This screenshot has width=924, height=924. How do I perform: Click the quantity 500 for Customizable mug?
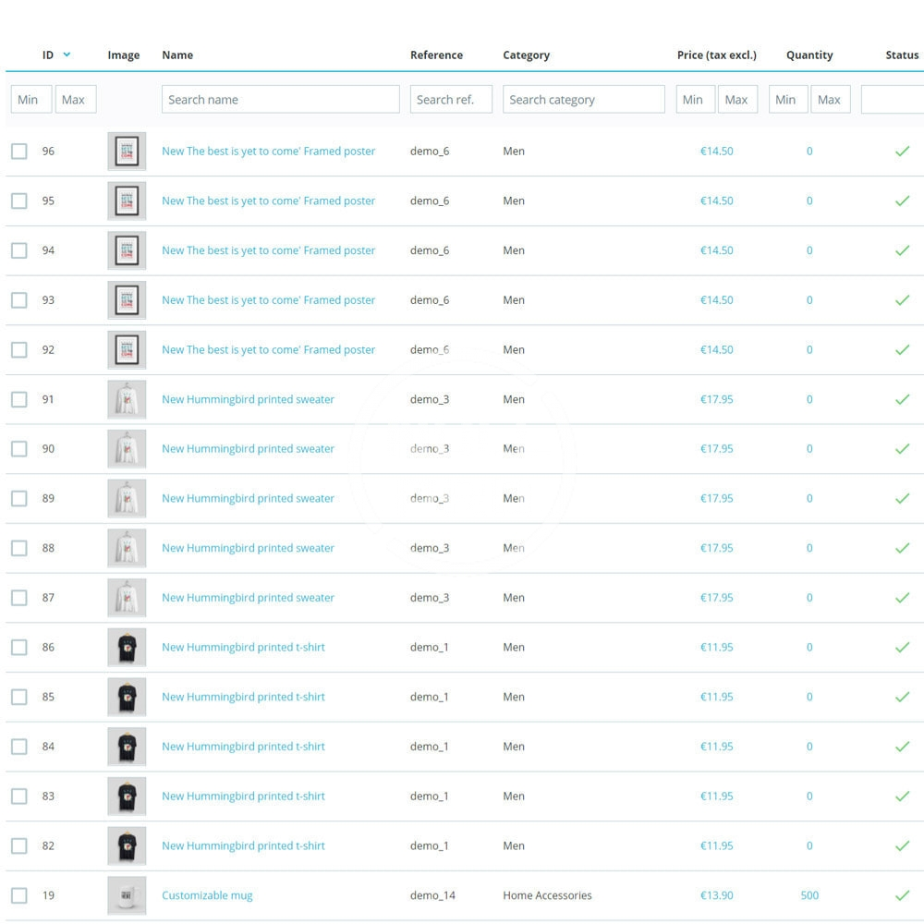pos(809,895)
